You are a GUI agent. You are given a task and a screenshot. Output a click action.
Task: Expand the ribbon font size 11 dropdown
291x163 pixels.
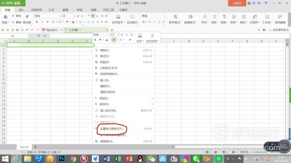[74, 16]
